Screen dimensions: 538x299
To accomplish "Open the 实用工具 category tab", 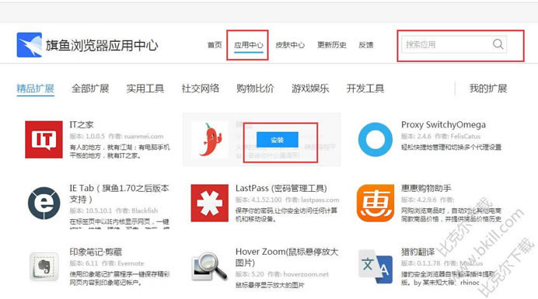I will pyautogui.click(x=145, y=89).
